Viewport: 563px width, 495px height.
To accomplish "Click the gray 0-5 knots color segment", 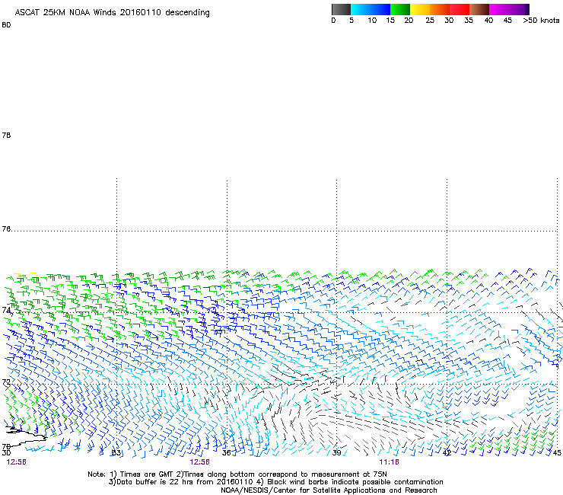I will coord(341,9).
